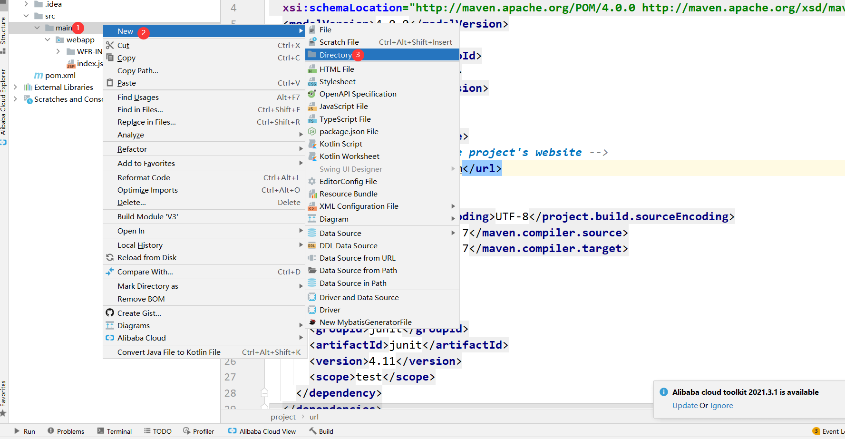
Task: Expand External Libraries node
Action: click(15, 87)
